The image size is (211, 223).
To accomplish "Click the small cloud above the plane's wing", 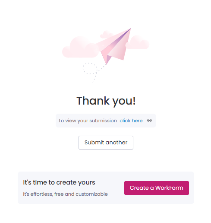I will coord(106,35).
